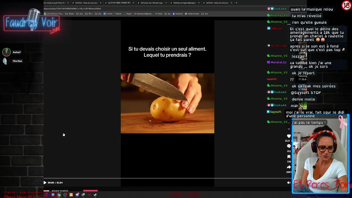The height and width of the screenshot is (198, 352).
Task: Unmute the TikTok video sound
Action: [x=289, y=183]
